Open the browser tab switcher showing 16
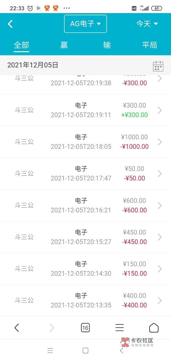The image size is (171, 362). point(85,328)
